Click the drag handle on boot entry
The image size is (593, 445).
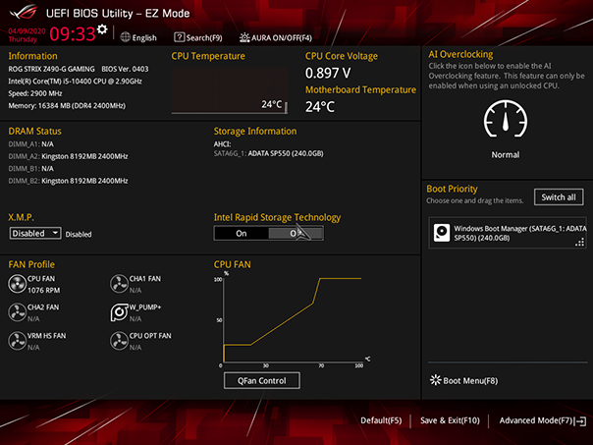(x=579, y=243)
